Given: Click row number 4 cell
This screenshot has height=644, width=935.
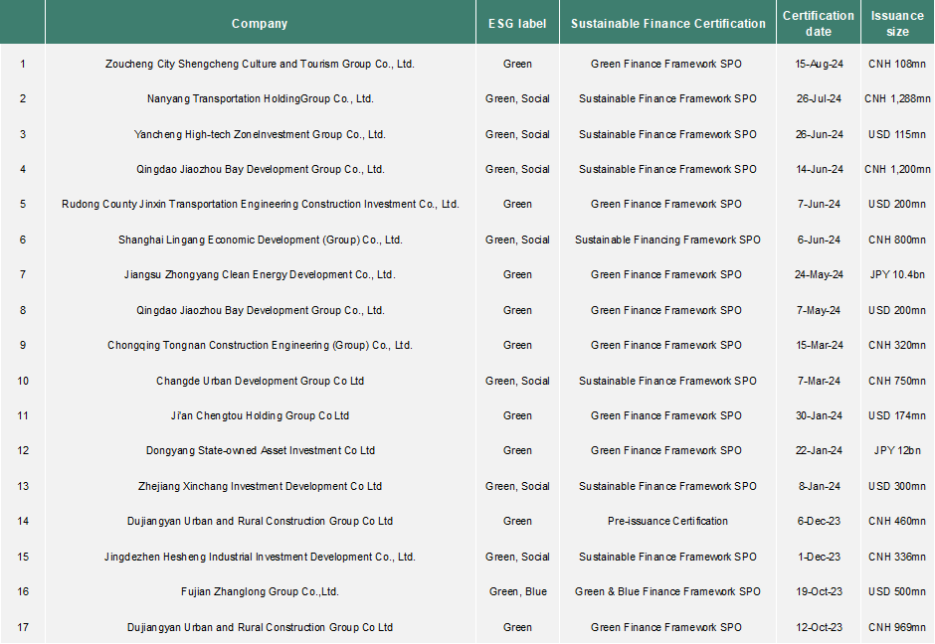Looking at the screenshot, I should [23, 169].
